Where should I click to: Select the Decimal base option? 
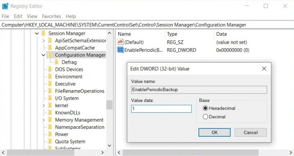coord(205,117)
